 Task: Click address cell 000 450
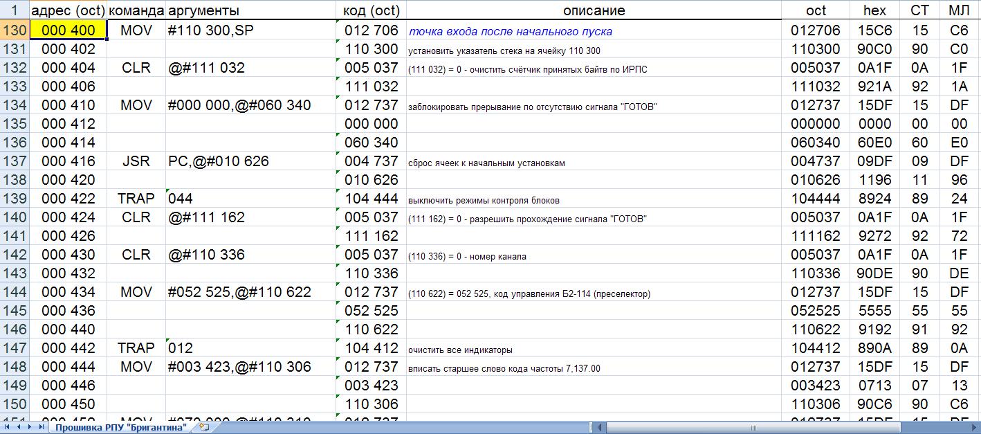[x=68, y=404]
